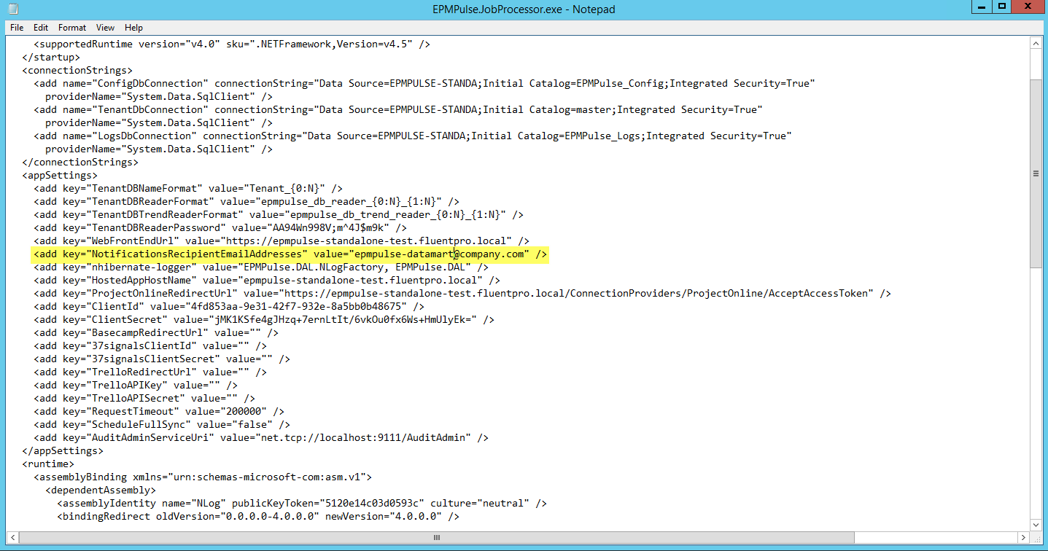Click the closing </appSettings> tag
This screenshot has width=1048, height=551.
[x=63, y=450]
